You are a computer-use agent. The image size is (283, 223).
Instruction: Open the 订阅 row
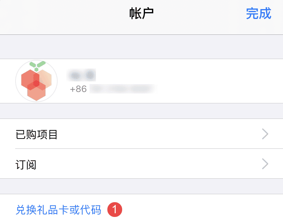pyautogui.click(x=26, y=164)
